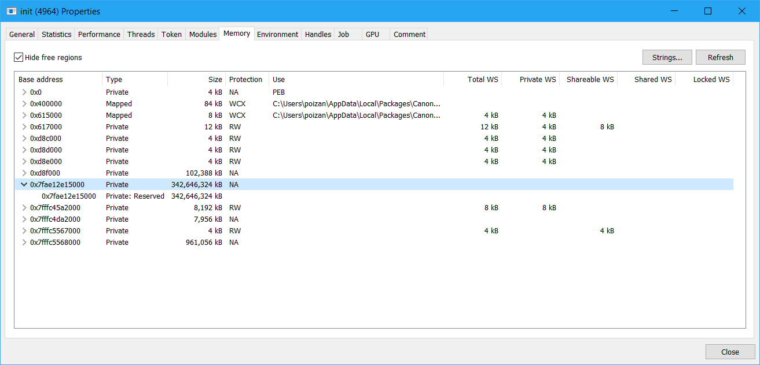Click the Protection column header
The image size is (760, 365).
point(245,79)
